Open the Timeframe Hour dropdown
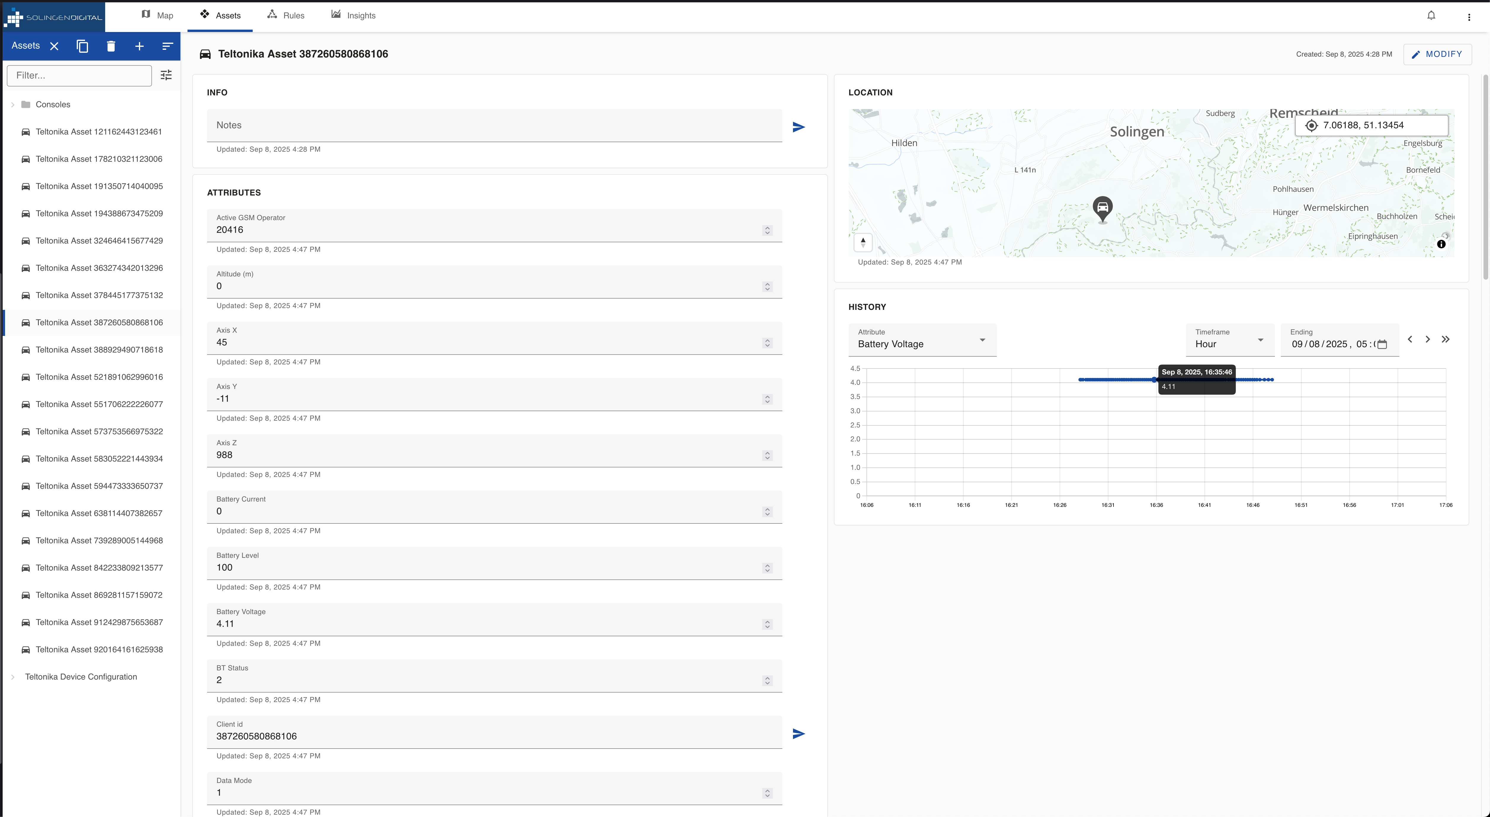1490x817 pixels. (x=1229, y=340)
